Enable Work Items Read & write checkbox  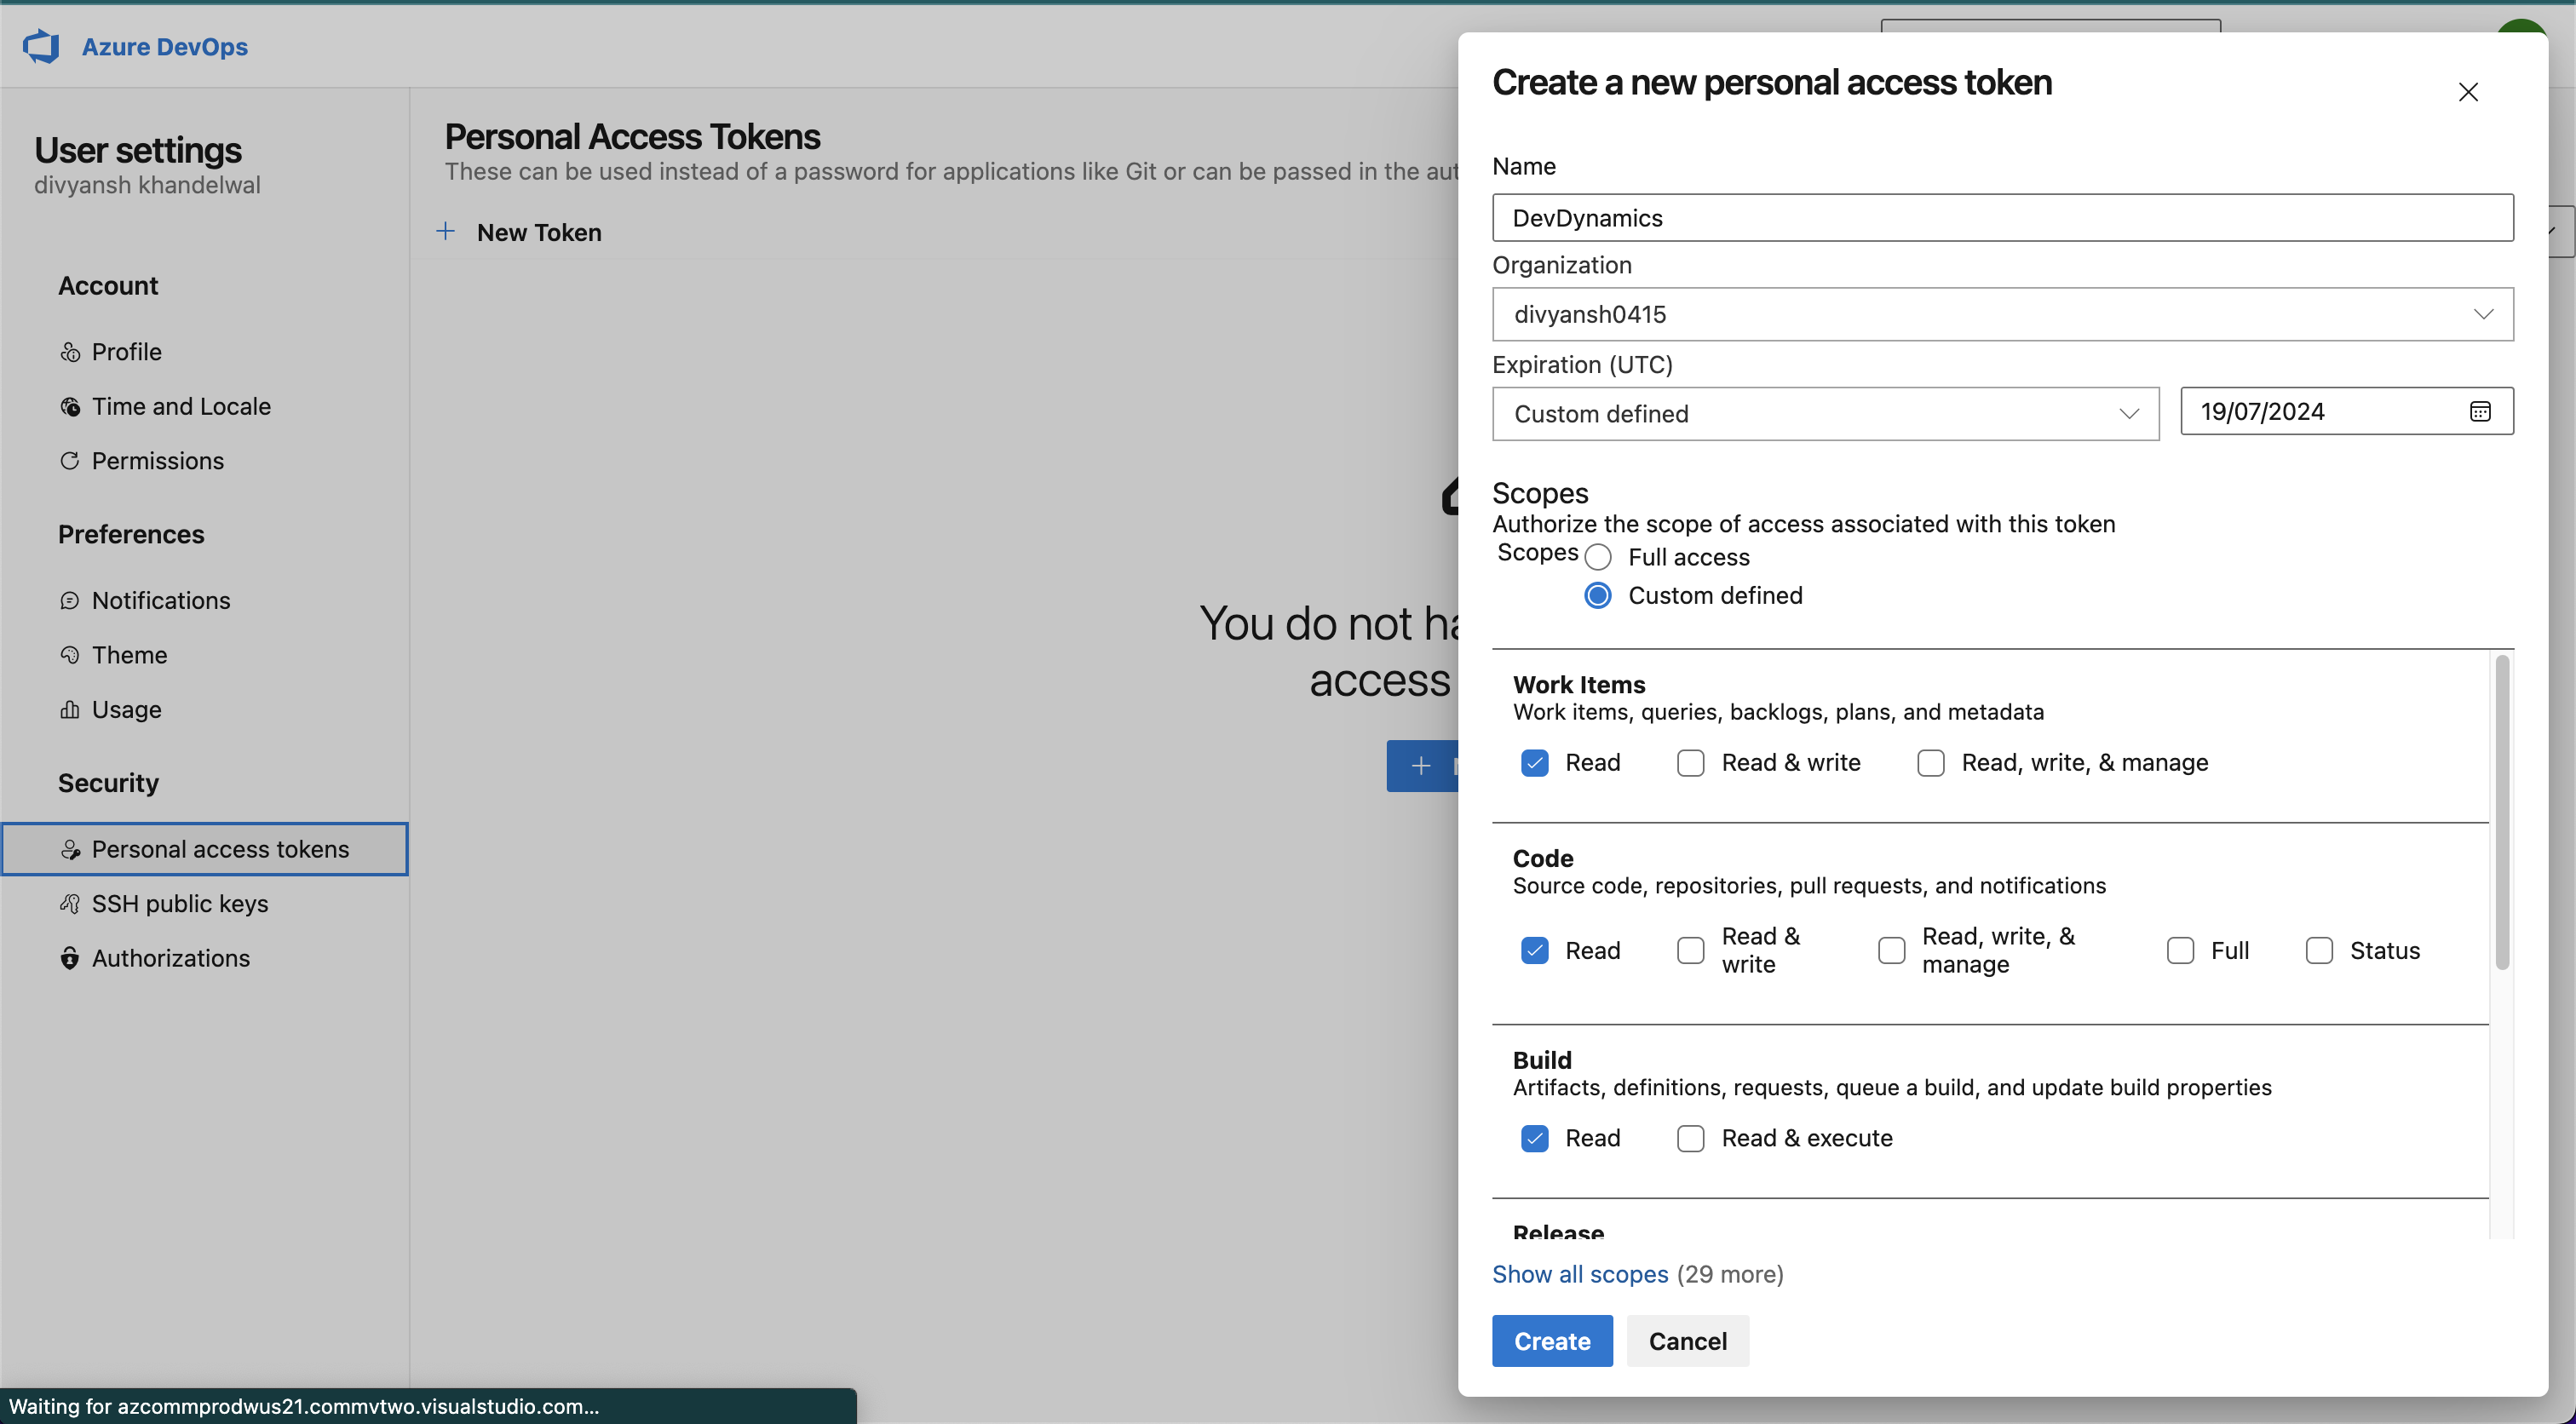coord(1691,763)
